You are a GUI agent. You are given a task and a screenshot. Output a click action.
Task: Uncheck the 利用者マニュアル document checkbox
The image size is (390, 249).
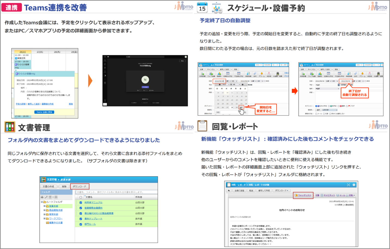click(x=81, y=203)
